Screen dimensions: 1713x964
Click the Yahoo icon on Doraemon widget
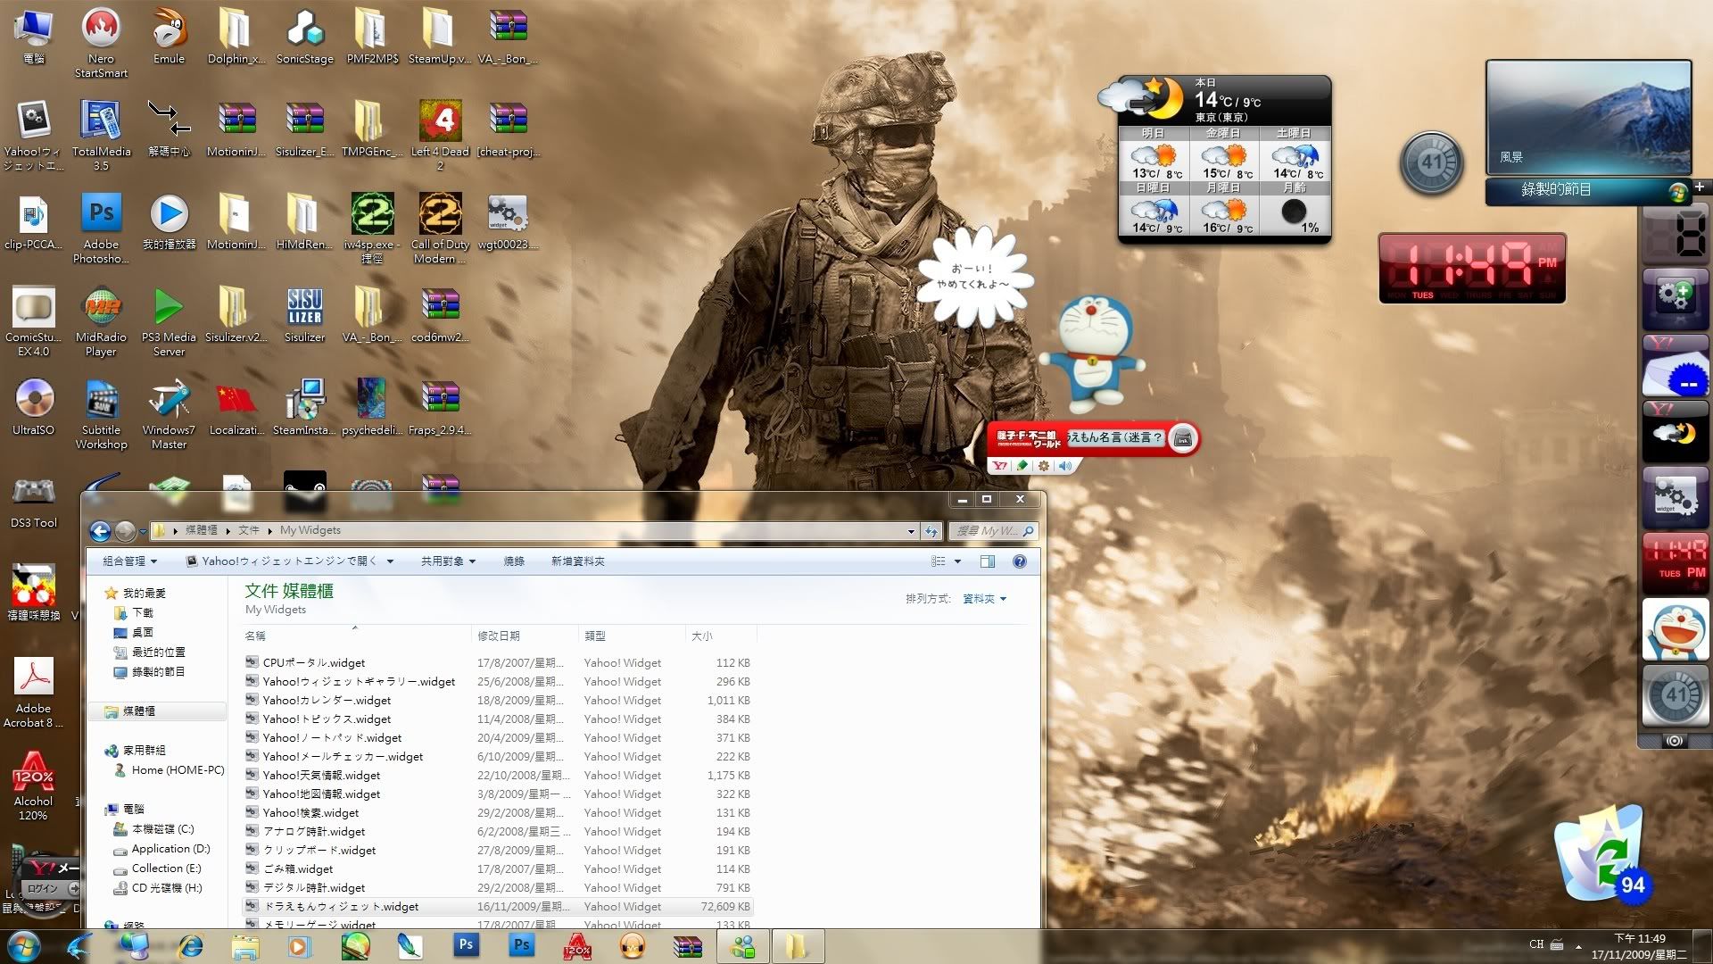pos(1000,465)
